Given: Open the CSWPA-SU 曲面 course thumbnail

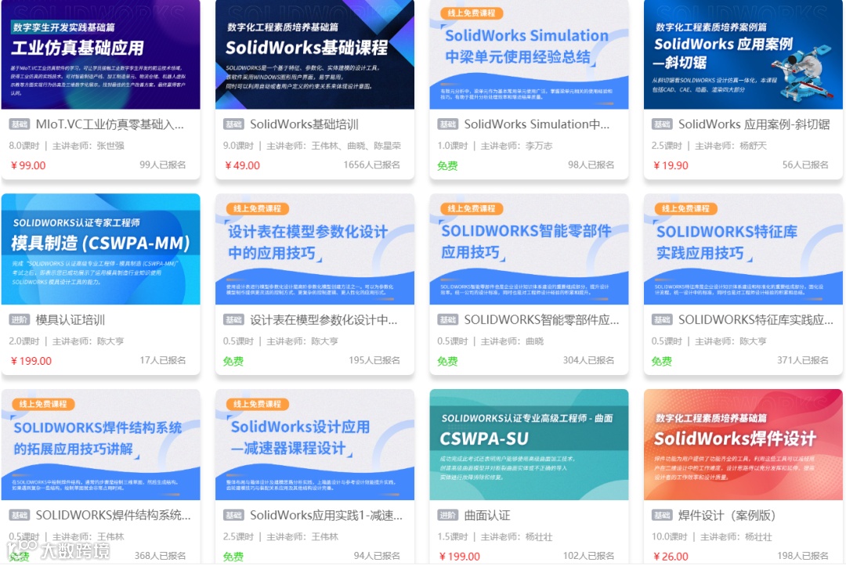Looking at the screenshot, I should [x=529, y=445].
